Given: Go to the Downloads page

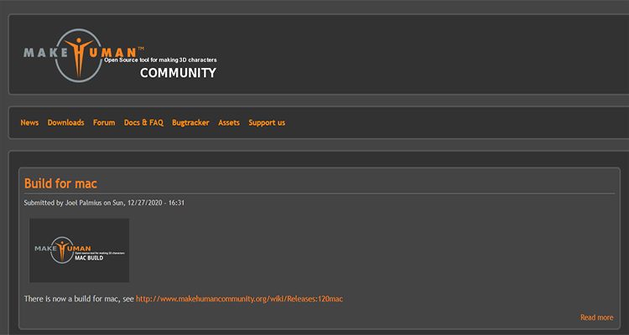Looking at the screenshot, I should pos(65,122).
